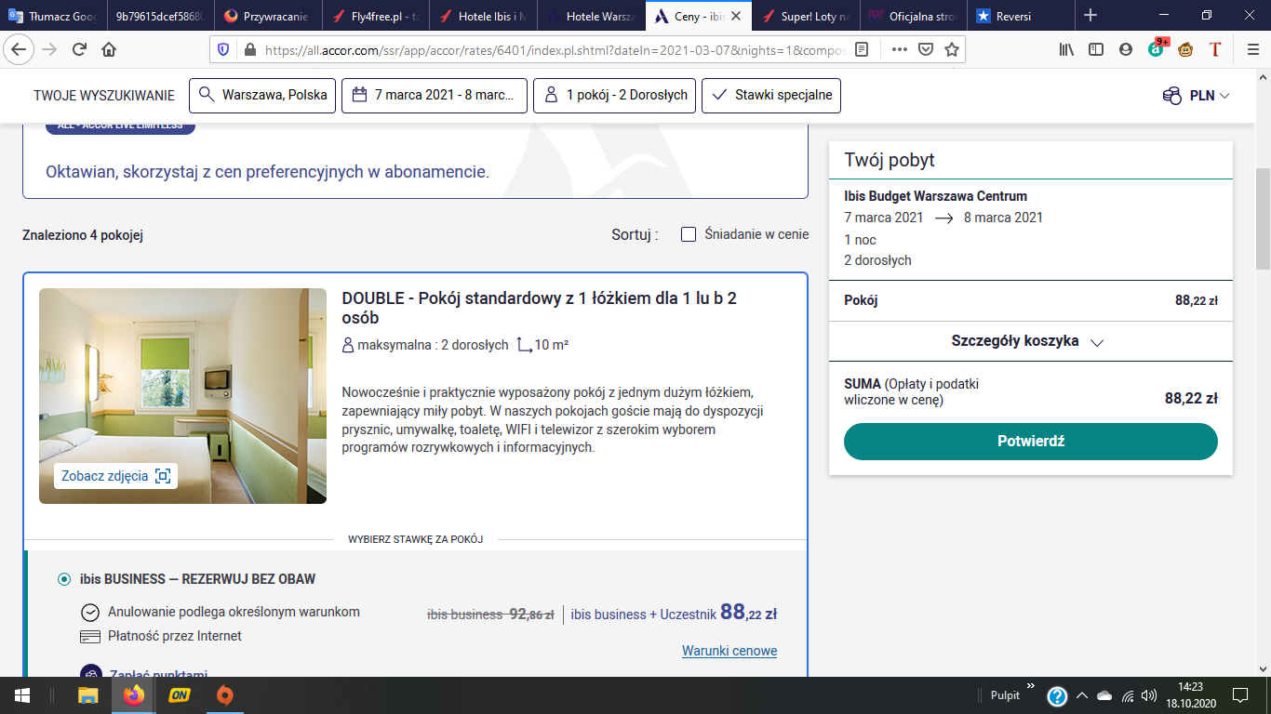Open the browser home page
The height and width of the screenshot is (714, 1271).
pyautogui.click(x=109, y=50)
